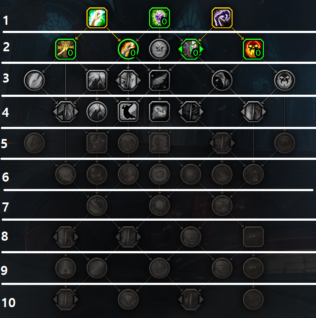Expand the split choice node in row 3

click(x=128, y=80)
